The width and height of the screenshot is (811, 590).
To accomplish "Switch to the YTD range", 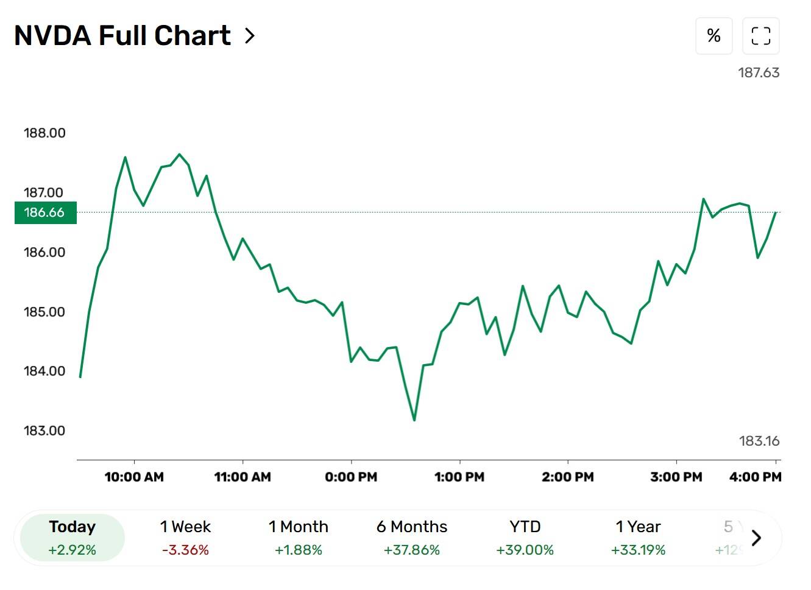I will tap(525, 538).
